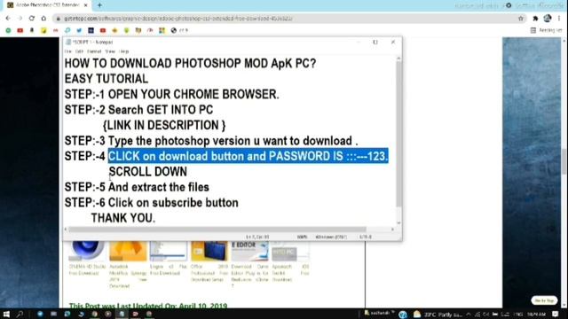The image size is (568, 319).
Task: Open CINEMA 4D Studio Free Download link
Action: point(87,269)
